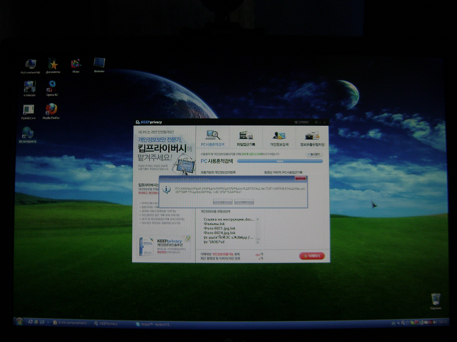Open the 파일접근기록 file access tab

point(246,138)
